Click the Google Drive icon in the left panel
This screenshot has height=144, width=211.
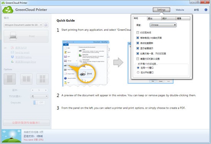pyautogui.click(x=12, y=62)
